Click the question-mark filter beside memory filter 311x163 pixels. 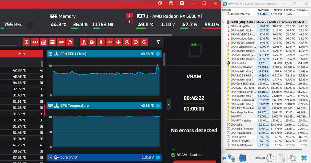pyautogui.click(x=70, y=42)
